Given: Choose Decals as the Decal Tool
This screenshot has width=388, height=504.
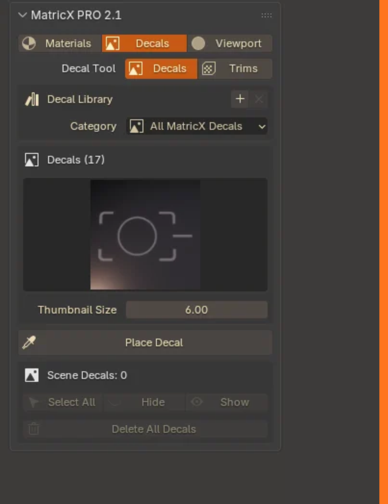Looking at the screenshot, I should pyautogui.click(x=161, y=69).
